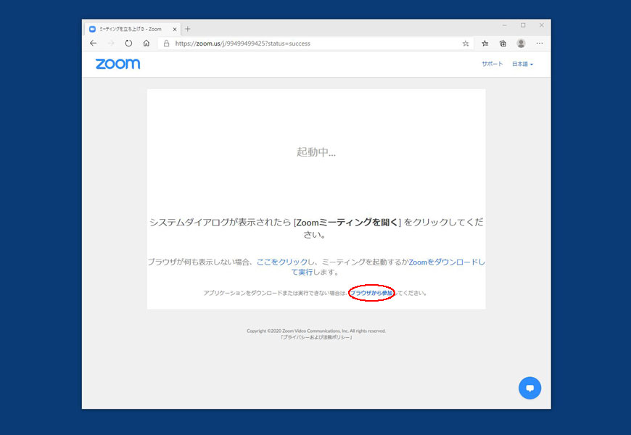Open the プライバシーおよび法務ポリシー link
This screenshot has width=631, height=435.
tap(316, 337)
